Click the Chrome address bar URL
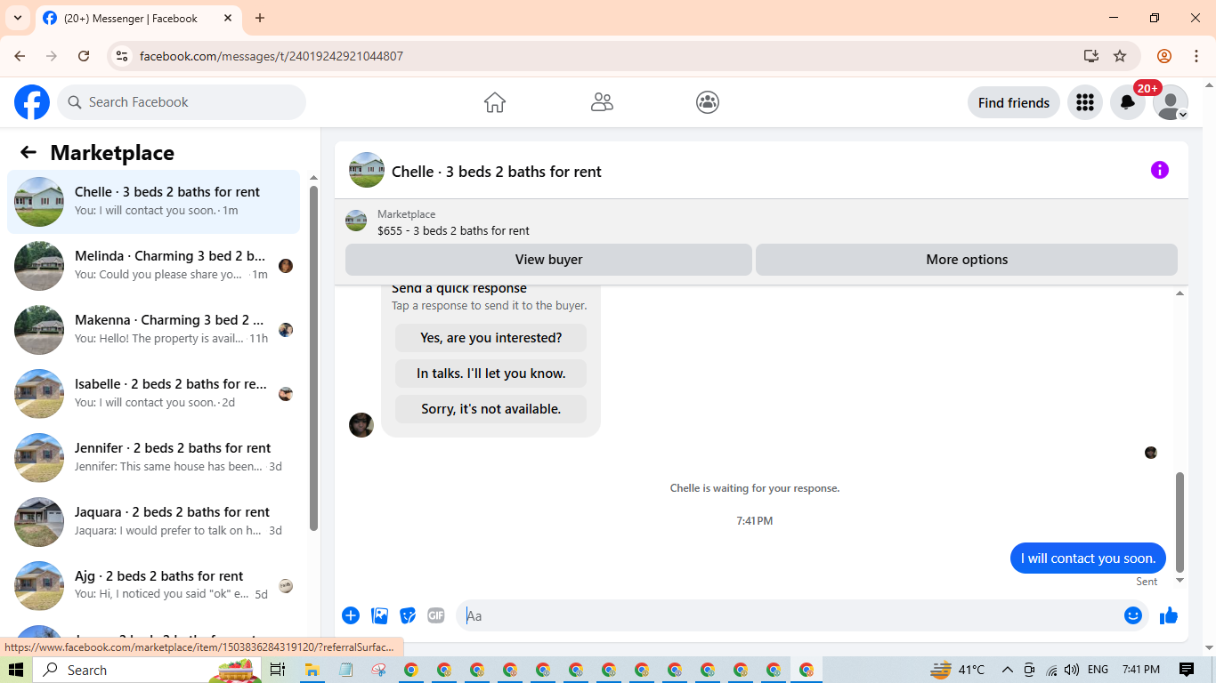 coord(272,56)
